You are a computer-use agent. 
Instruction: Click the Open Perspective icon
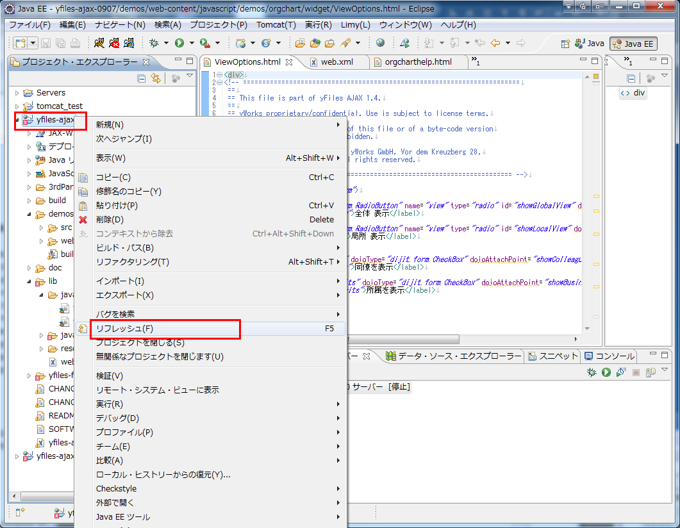[565, 44]
